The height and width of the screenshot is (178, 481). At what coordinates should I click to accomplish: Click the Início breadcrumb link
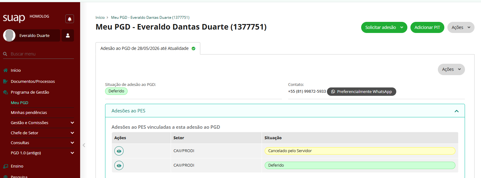100,18
